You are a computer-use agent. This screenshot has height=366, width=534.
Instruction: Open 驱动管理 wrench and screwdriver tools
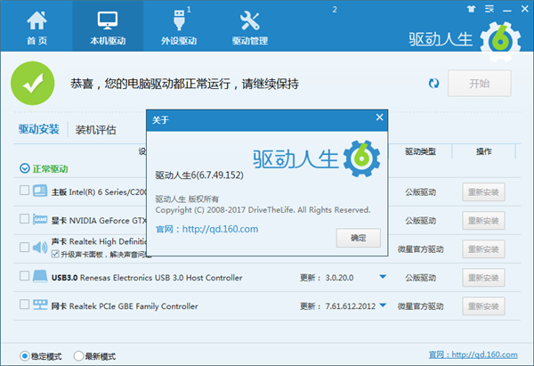pyautogui.click(x=250, y=26)
